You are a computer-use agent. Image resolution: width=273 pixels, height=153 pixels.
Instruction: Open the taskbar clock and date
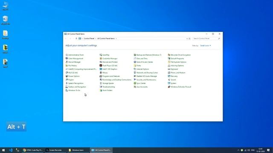pos(260,150)
